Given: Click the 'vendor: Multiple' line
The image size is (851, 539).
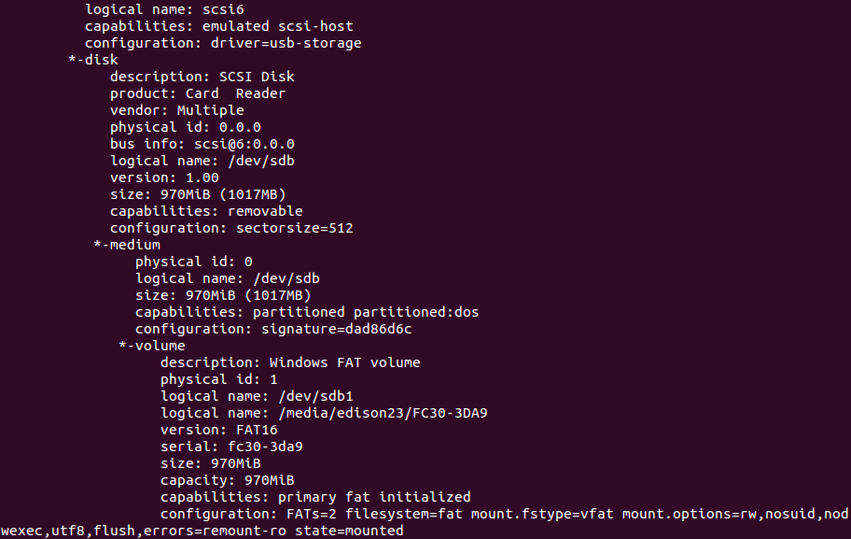Looking at the screenshot, I should click(177, 110).
